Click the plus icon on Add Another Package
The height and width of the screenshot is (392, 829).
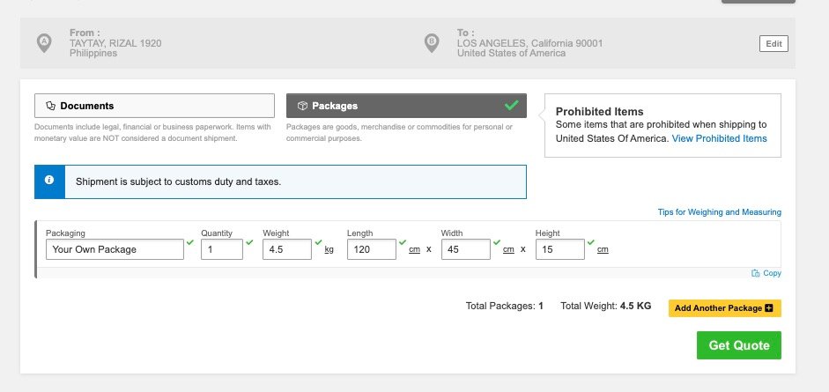(769, 308)
